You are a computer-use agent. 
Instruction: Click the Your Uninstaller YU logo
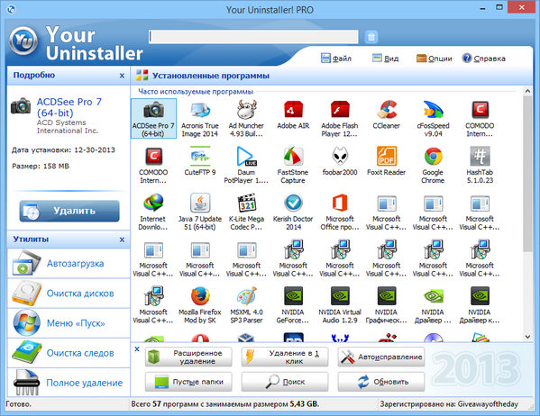[x=23, y=41]
